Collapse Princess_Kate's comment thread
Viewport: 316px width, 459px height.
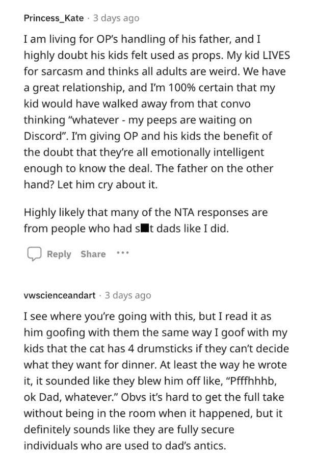pos(52,18)
